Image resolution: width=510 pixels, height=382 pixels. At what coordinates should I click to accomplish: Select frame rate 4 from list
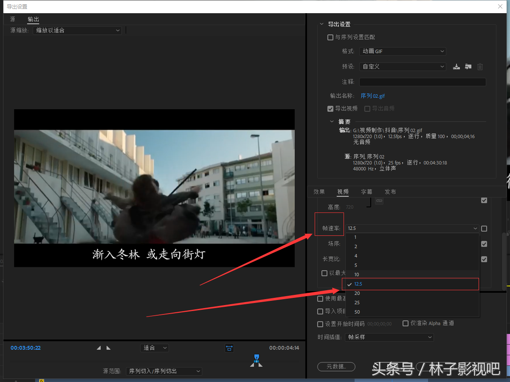(x=412, y=256)
